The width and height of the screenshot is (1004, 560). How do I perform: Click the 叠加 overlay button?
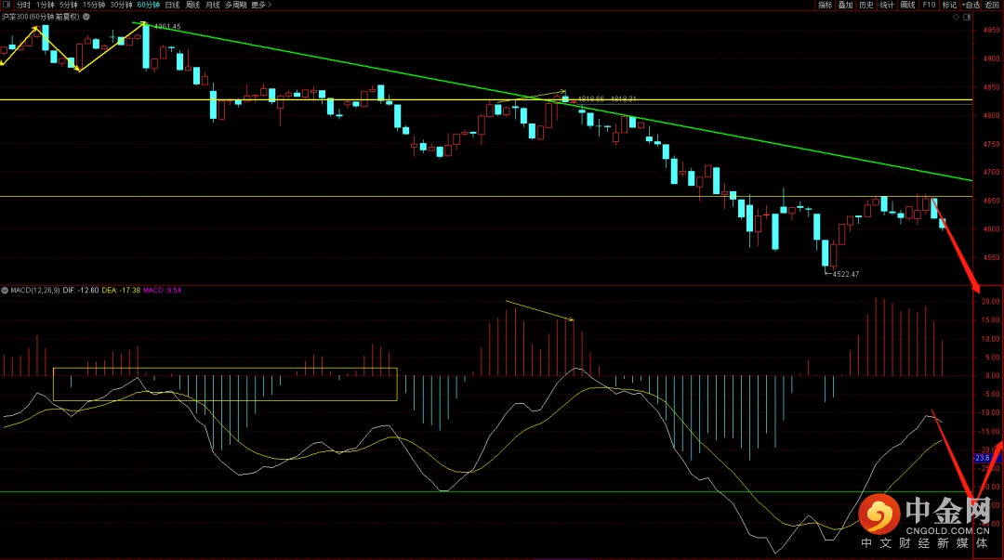click(x=845, y=5)
